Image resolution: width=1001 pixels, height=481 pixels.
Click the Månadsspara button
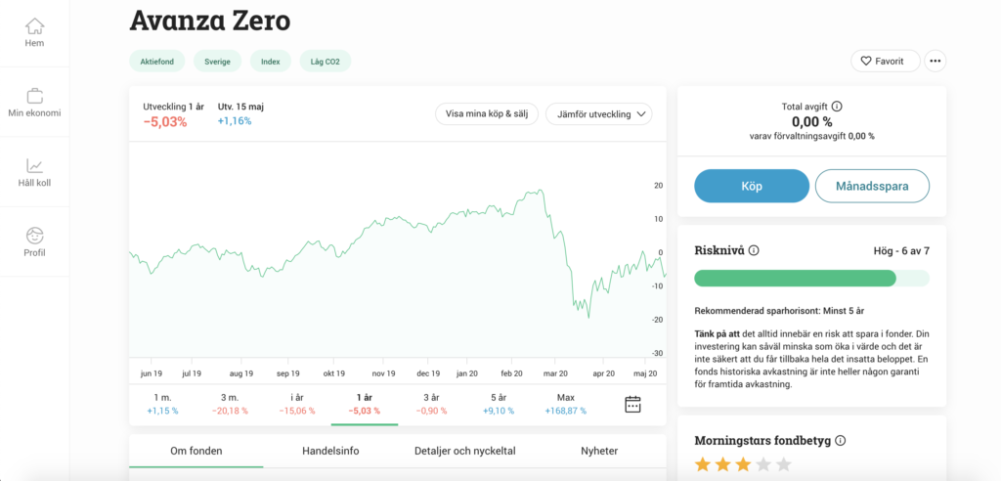tap(872, 186)
